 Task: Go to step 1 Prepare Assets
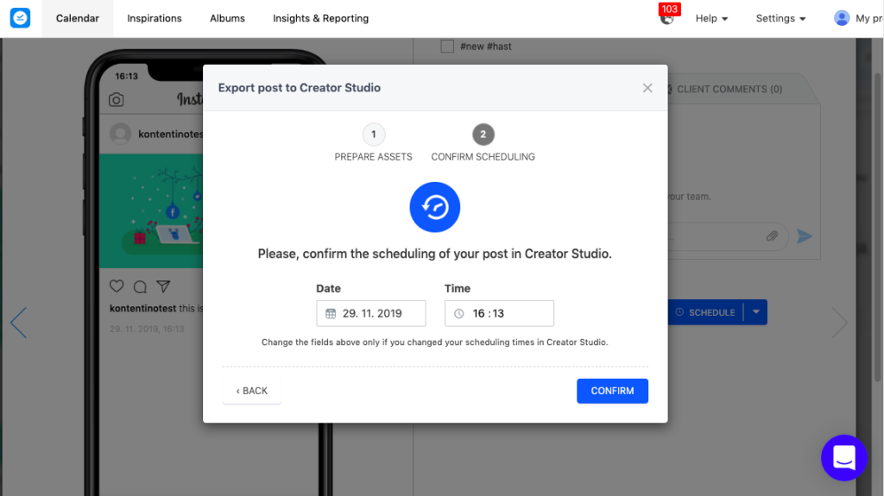(373, 143)
